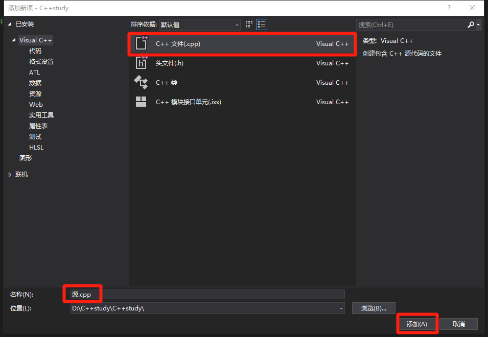Open the location path dropdown

pos(341,308)
